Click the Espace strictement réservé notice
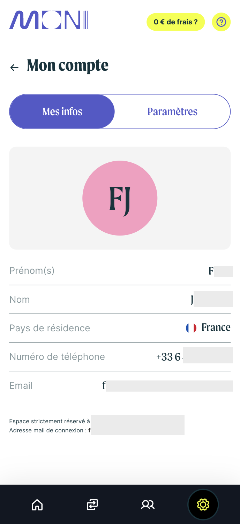This screenshot has height=524, width=240. click(x=50, y=422)
